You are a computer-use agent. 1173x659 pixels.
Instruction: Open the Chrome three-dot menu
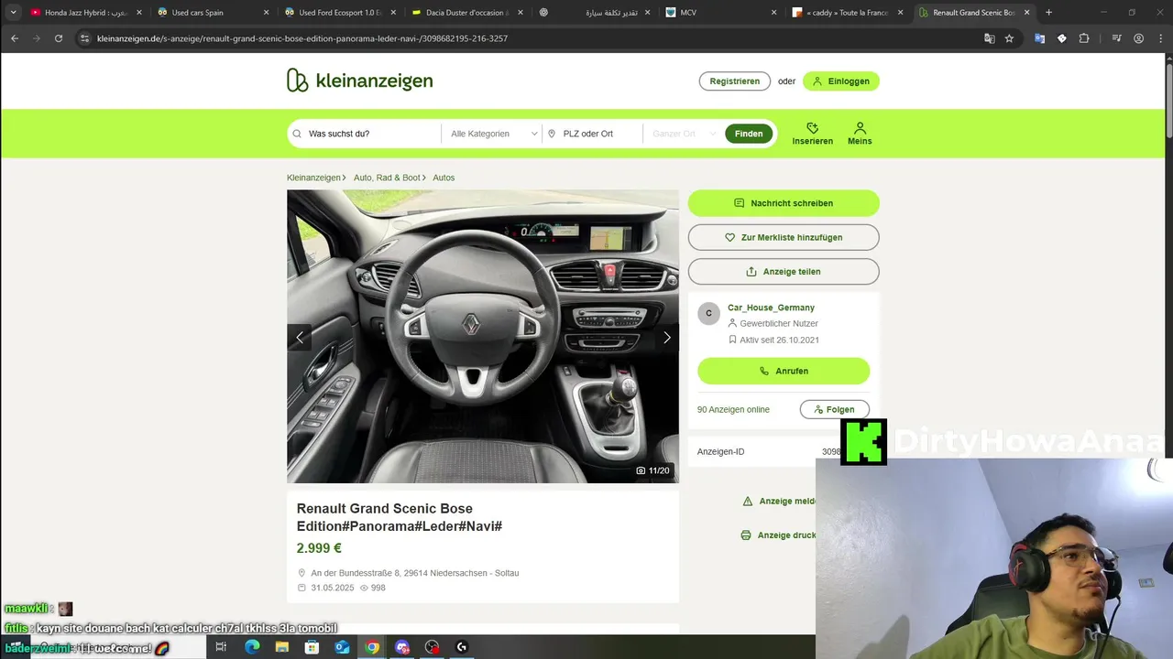[1159, 38]
